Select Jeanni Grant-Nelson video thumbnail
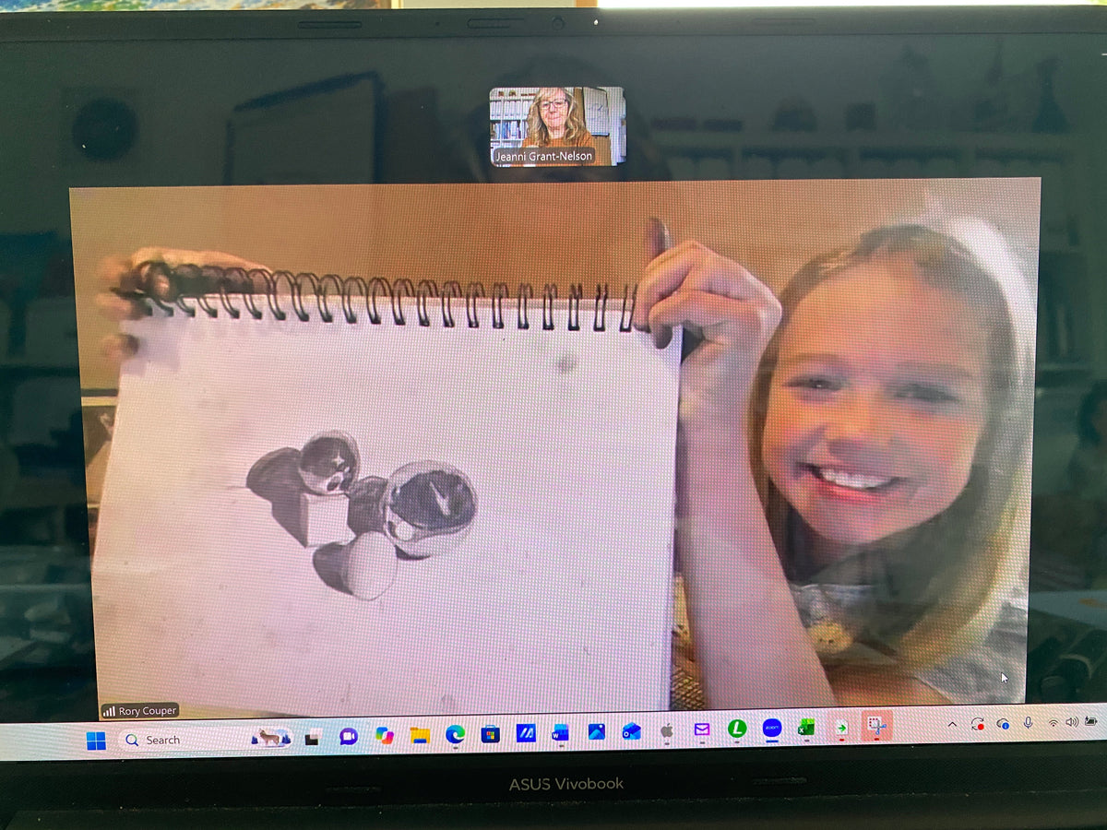 557,126
